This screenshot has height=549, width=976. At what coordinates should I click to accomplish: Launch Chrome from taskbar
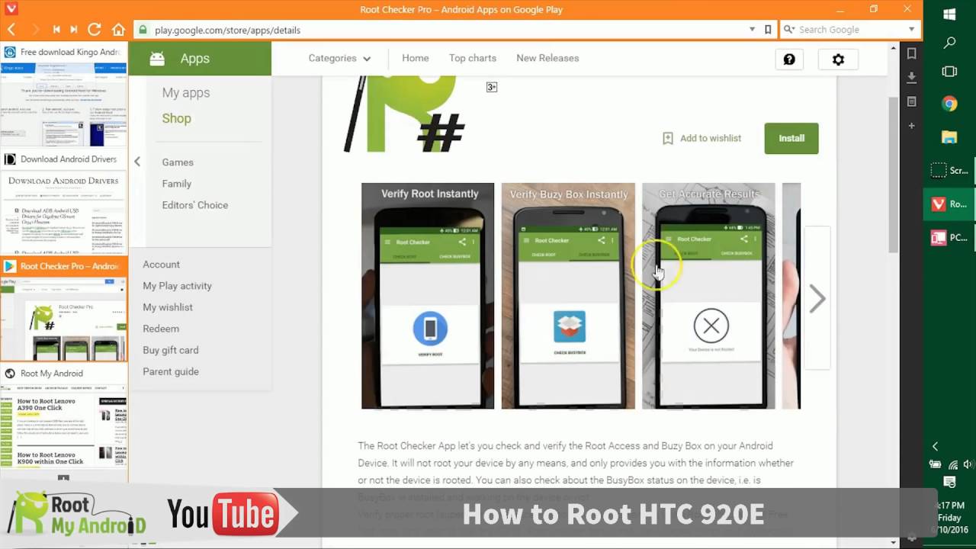(949, 104)
